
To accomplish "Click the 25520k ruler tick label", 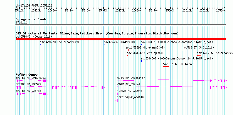I will (x=204, y=10).
